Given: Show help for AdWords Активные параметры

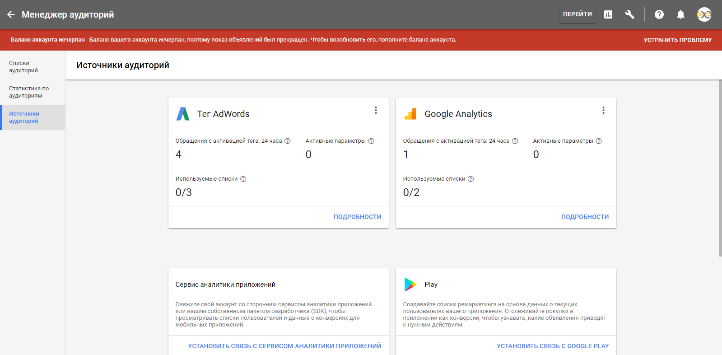Looking at the screenshot, I should click(371, 141).
